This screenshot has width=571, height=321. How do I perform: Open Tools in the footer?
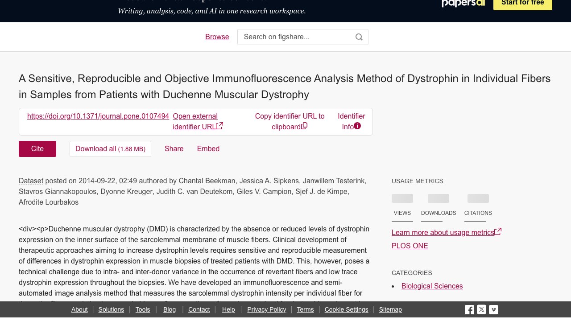143,309
